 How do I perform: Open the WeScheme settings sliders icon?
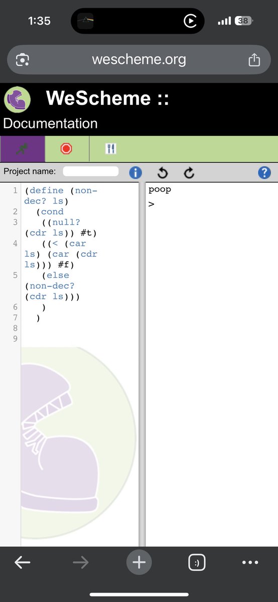pos(111,148)
